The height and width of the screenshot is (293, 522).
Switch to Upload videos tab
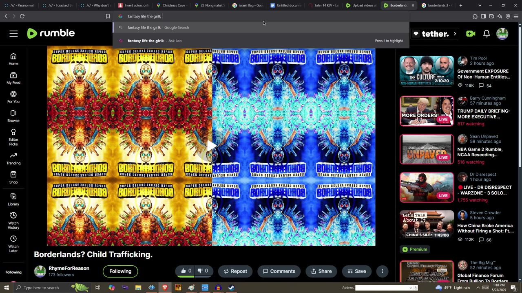(x=361, y=5)
